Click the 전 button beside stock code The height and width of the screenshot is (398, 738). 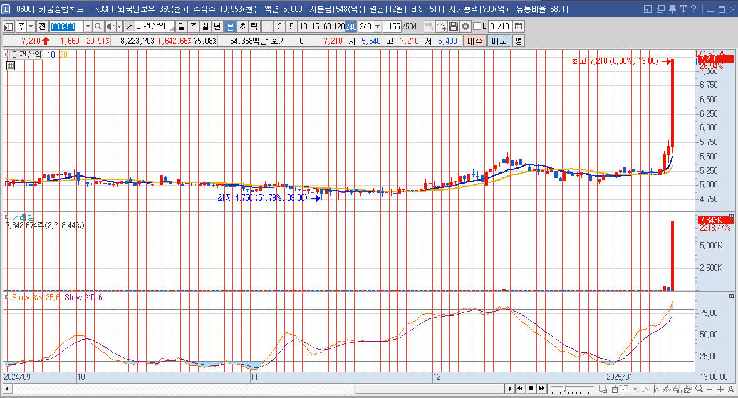pyautogui.click(x=43, y=26)
